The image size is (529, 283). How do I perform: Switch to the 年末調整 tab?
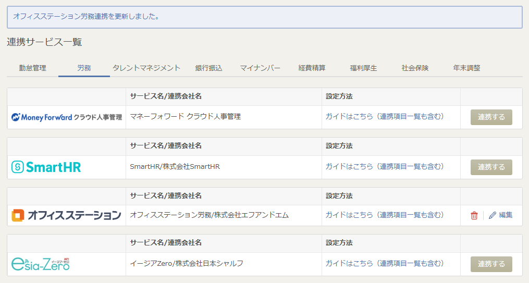coord(467,68)
